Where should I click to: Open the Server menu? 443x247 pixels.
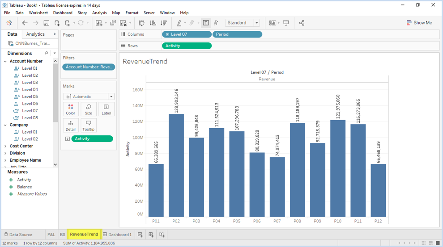[x=149, y=13]
